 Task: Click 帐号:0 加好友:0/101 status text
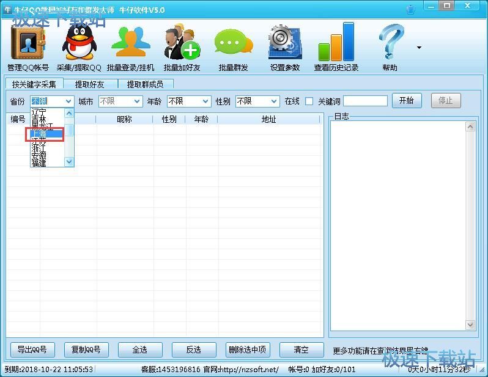(322, 370)
